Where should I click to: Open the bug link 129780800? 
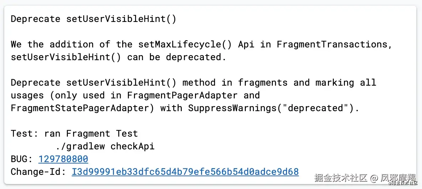pyautogui.click(x=63, y=159)
